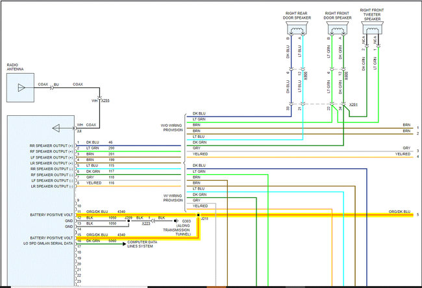Click LF SPEAKER OUTPUT (+) pin label
The height and width of the screenshot is (288, 422).
(52, 157)
